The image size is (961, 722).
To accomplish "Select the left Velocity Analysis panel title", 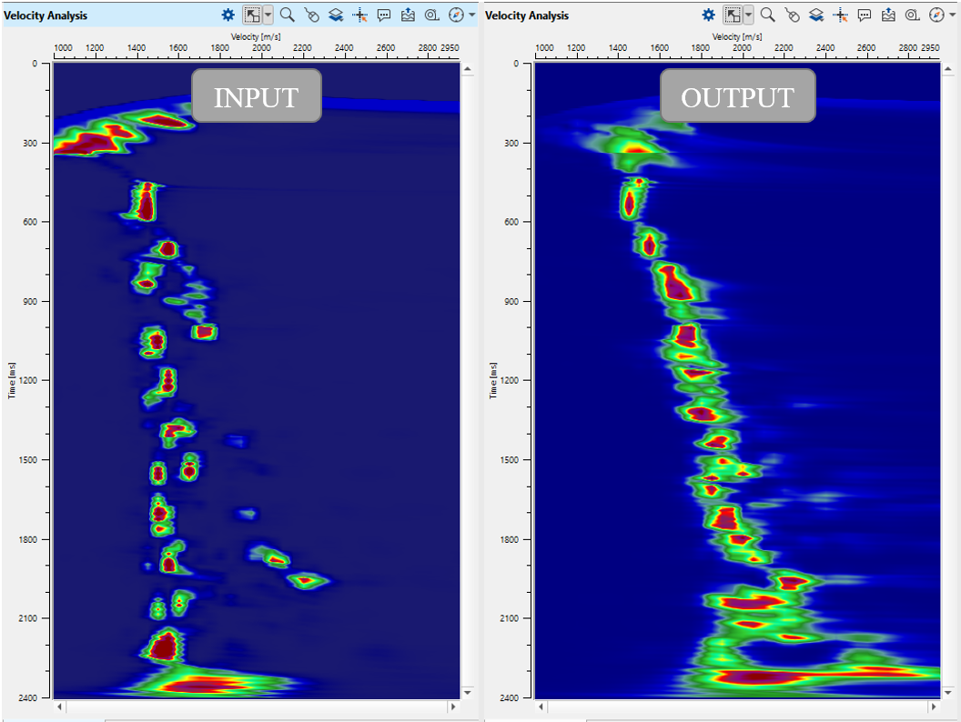I will tap(46, 15).
